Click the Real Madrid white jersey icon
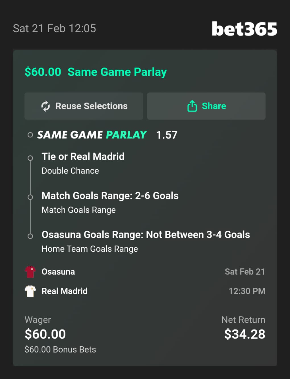Viewport: 290px width, 379px height. point(30,291)
